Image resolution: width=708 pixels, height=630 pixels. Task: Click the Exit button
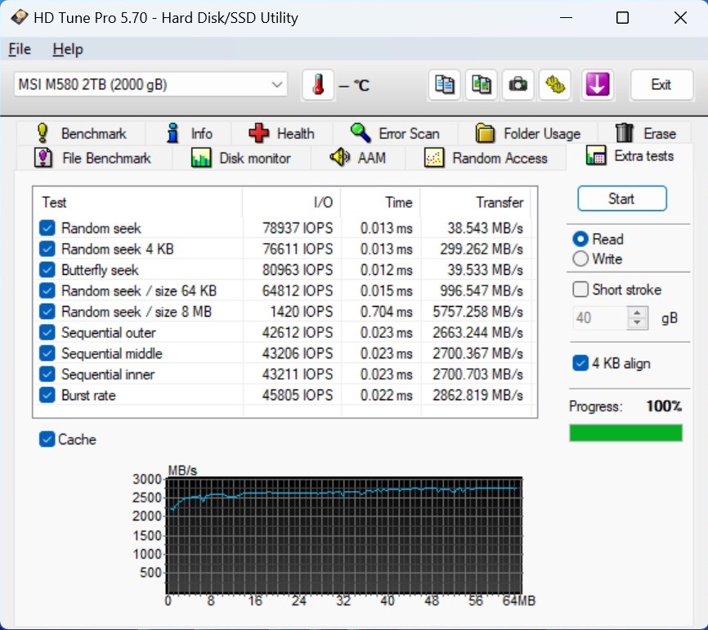661,84
